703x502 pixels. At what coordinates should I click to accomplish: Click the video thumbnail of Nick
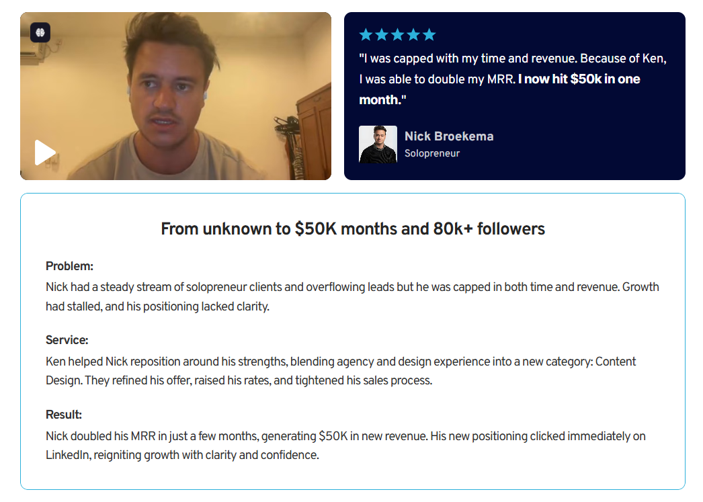[x=175, y=95]
